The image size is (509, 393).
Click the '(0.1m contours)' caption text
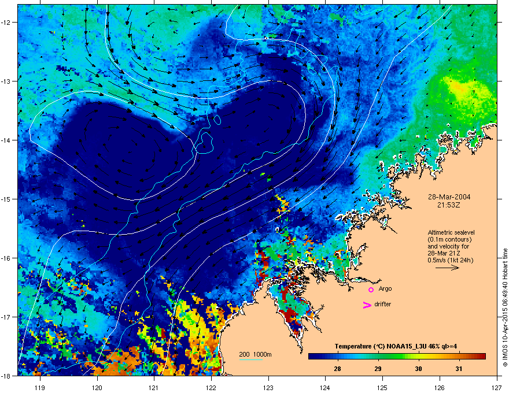449,239
